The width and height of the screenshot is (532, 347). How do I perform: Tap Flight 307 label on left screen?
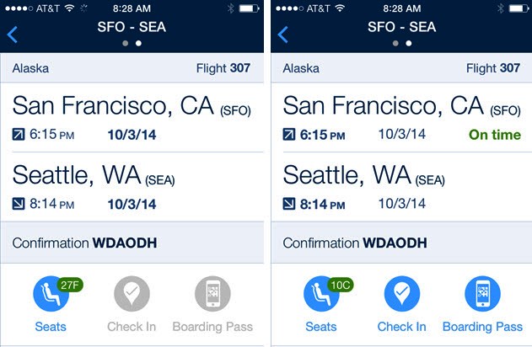[x=223, y=68]
